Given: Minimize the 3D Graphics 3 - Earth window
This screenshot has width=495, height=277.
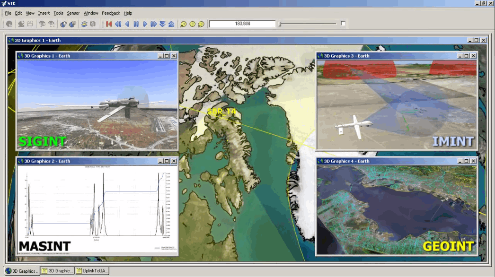Looking at the screenshot, I should [460, 56].
